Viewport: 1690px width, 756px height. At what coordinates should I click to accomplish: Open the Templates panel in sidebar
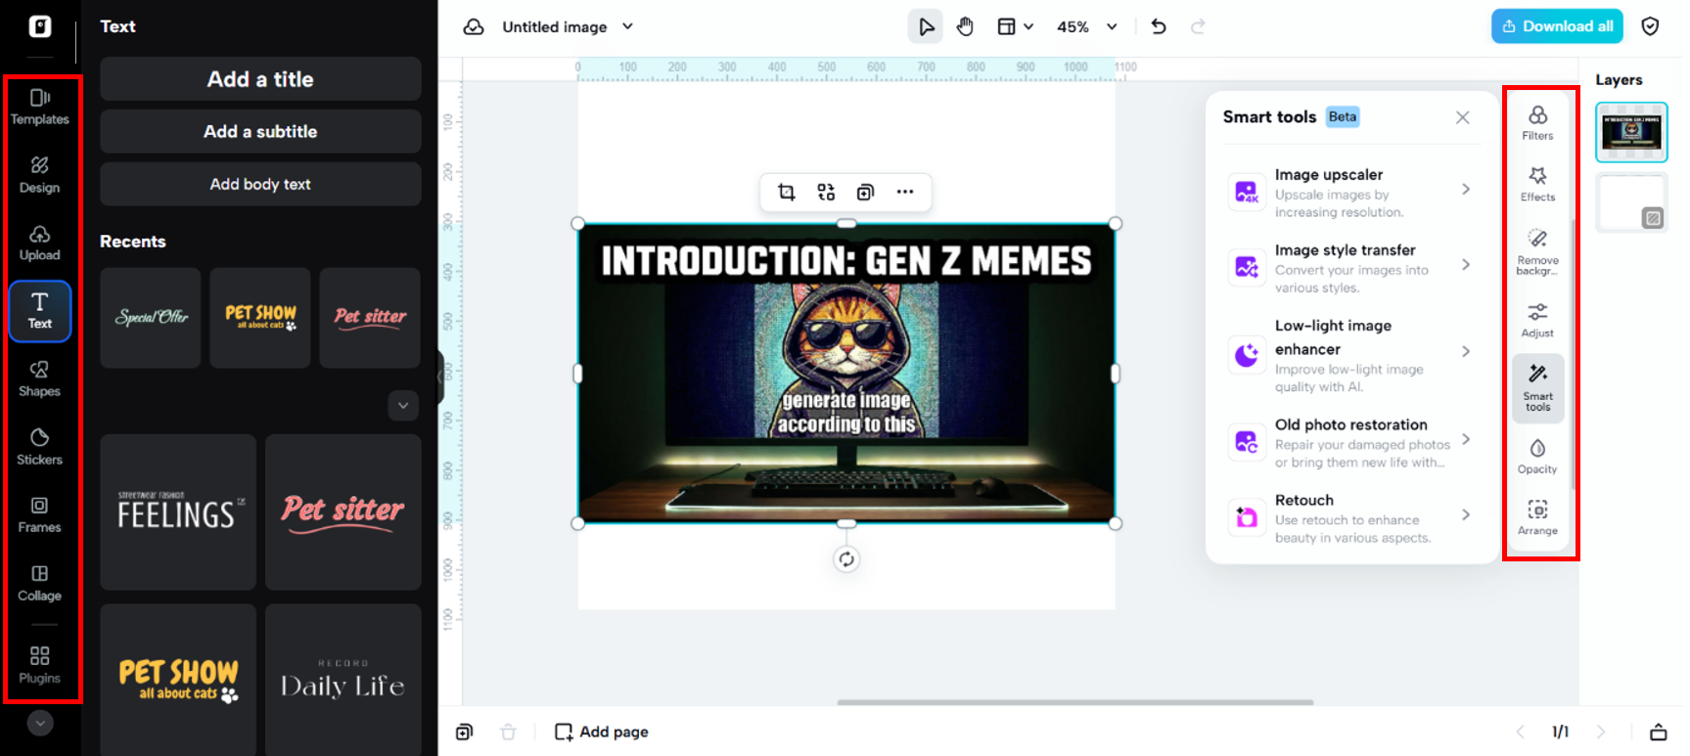[x=39, y=107]
